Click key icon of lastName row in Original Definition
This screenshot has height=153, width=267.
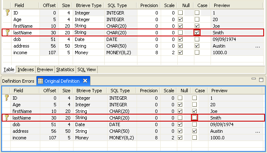(x=7, y=117)
